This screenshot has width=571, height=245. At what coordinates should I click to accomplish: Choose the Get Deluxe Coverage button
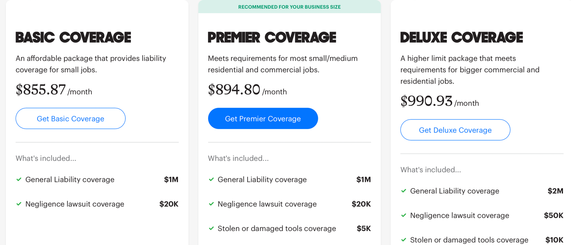click(455, 130)
